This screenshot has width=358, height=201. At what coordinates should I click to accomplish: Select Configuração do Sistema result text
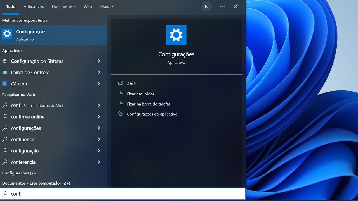click(37, 61)
